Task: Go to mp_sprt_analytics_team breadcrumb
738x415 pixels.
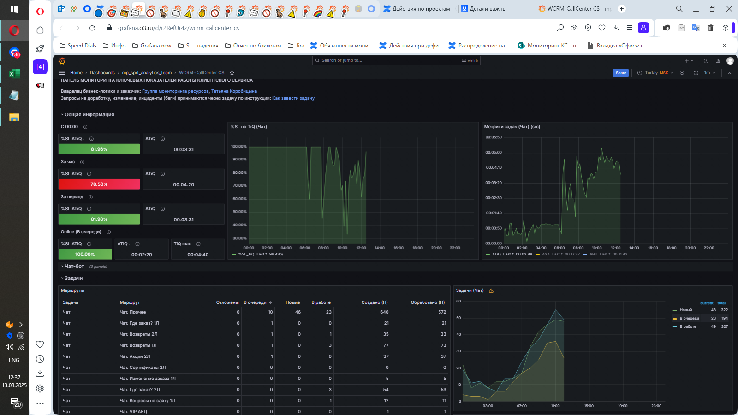Action: point(147,73)
